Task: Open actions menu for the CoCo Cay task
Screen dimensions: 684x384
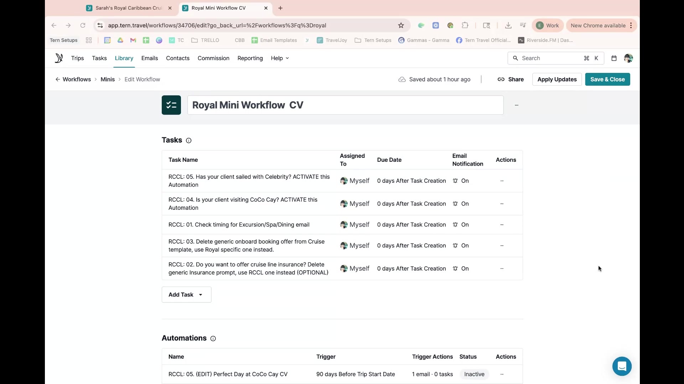Action: tap(502, 204)
